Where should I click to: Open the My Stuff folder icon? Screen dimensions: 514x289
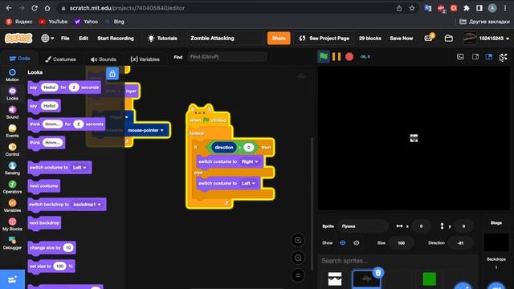pos(448,39)
